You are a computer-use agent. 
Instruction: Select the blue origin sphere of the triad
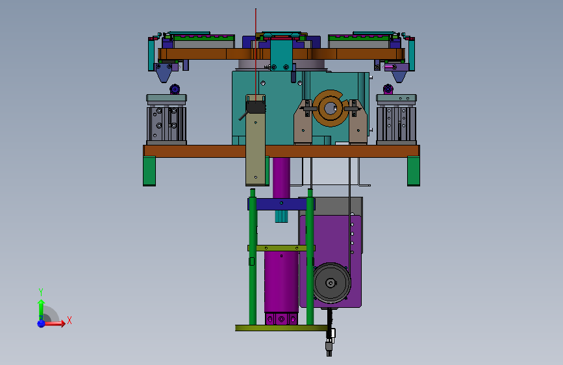41,323
